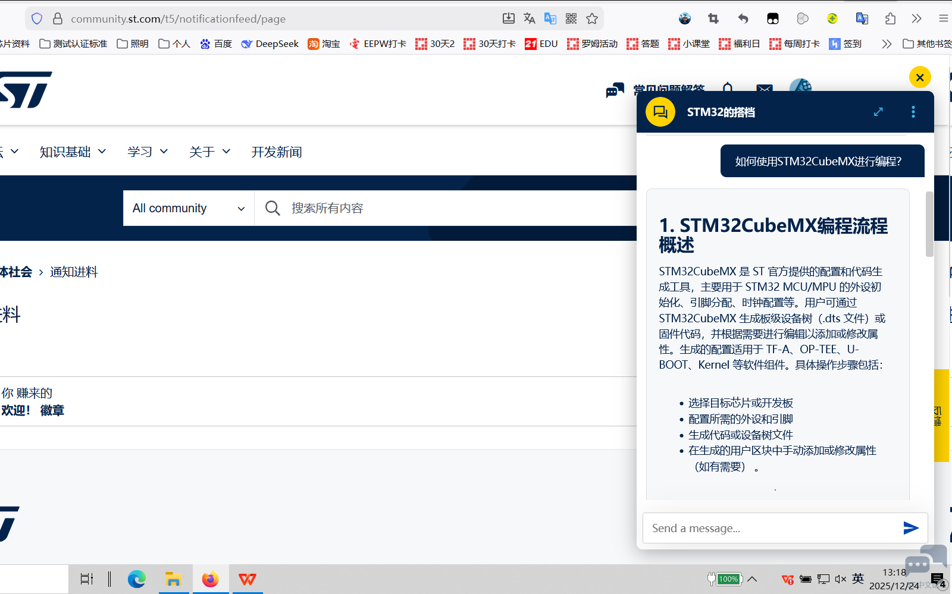Switch the input method from 英 to Chinese
Screen dimensions: 952x594
(x=857, y=579)
